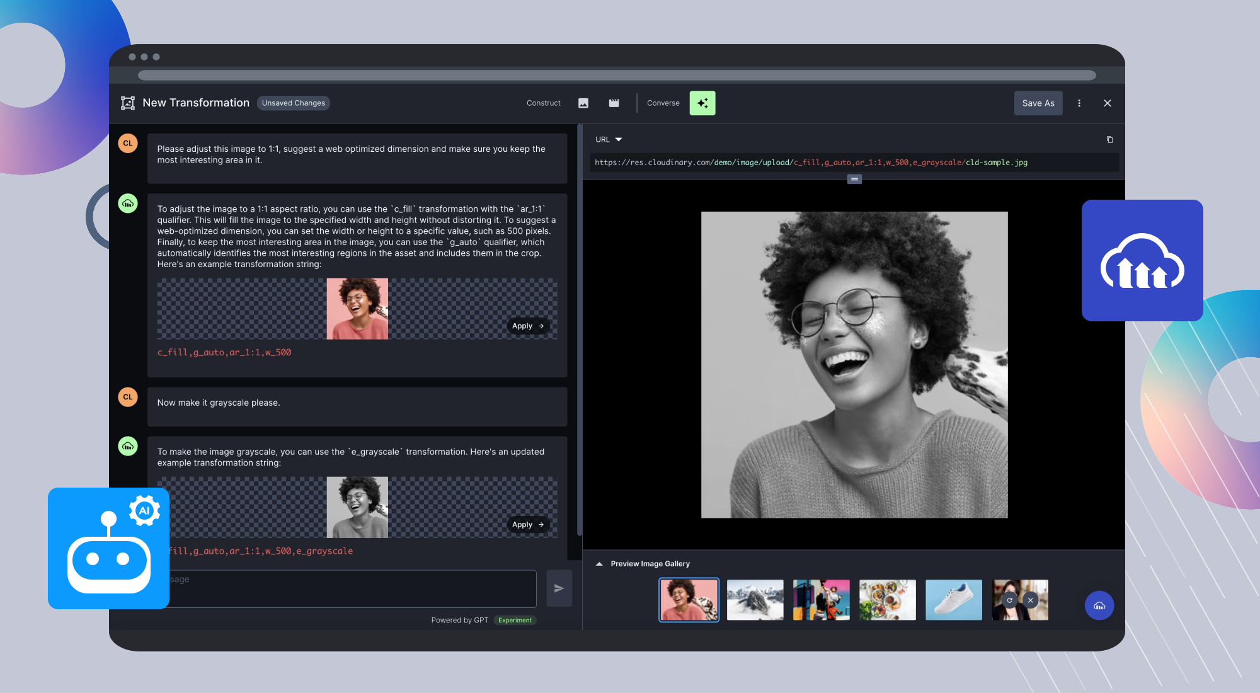
Task: Click the send message arrow icon
Action: point(559,588)
